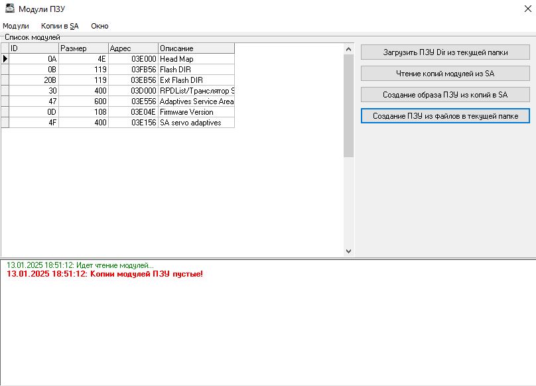
Task: Click the address cell 03EB56
Action: coord(133,80)
